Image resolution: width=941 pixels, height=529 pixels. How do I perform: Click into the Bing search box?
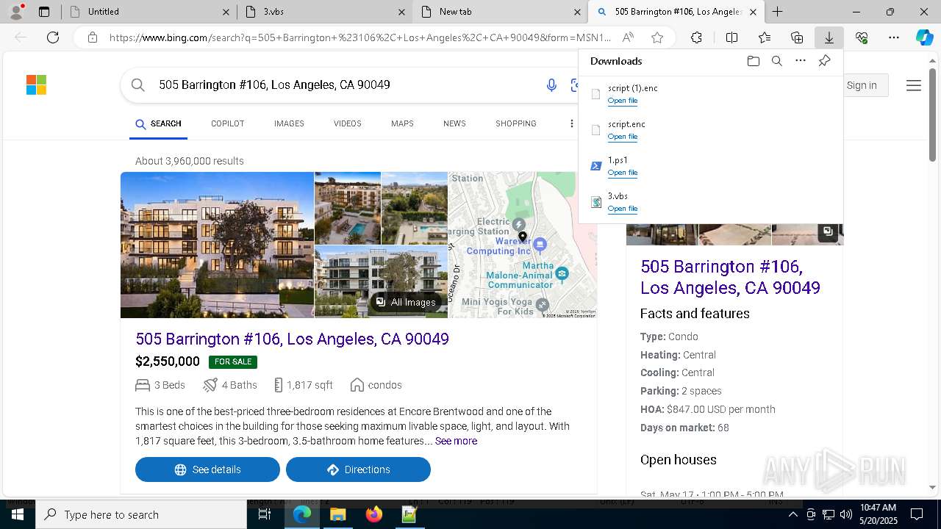coord(346,85)
